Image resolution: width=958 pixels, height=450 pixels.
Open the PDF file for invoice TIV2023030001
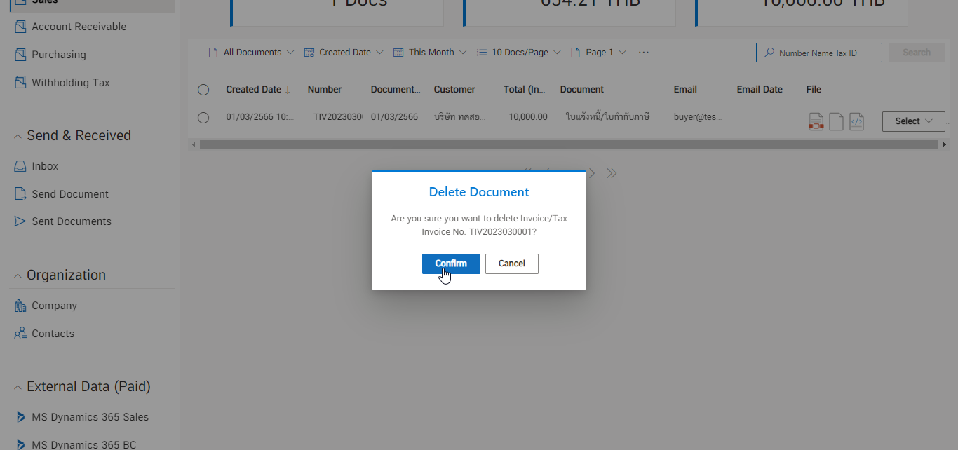click(x=816, y=121)
